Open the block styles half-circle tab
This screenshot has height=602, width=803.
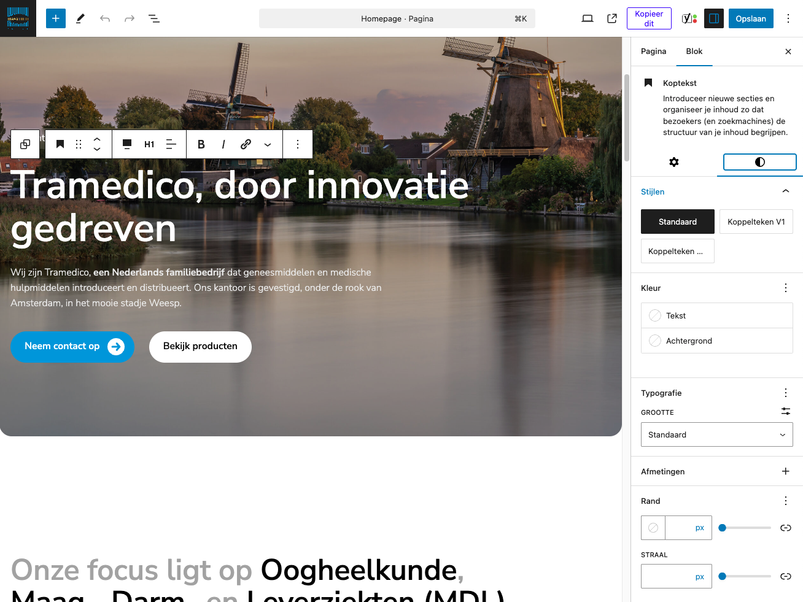pos(760,162)
